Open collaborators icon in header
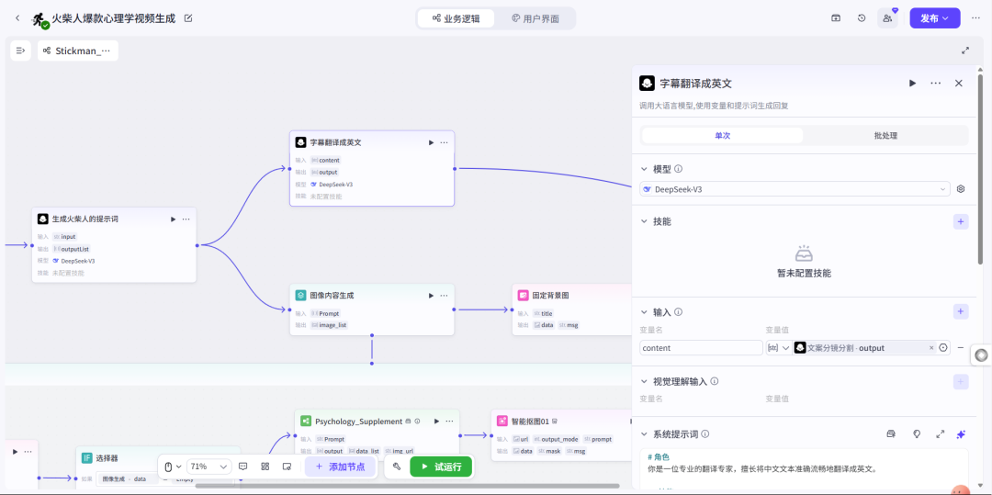The height and width of the screenshot is (495, 992). [x=887, y=18]
